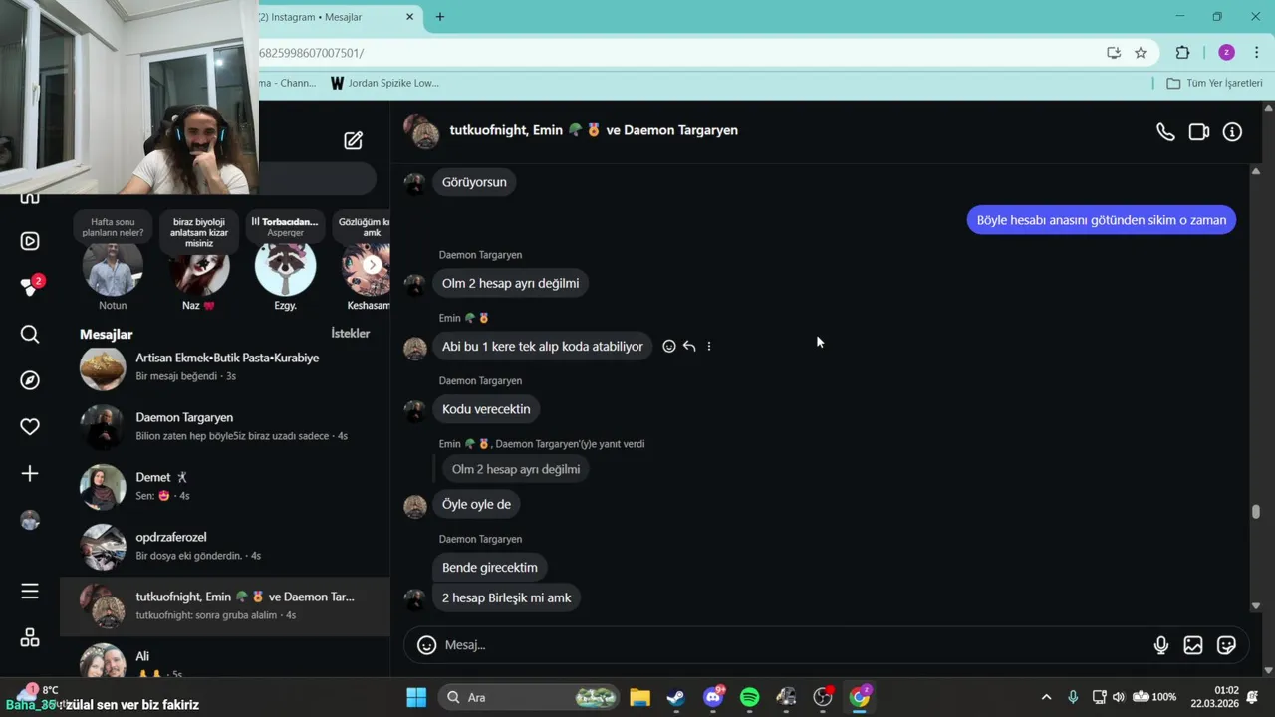Click the install app icon in address bar
The height and width of the screenshot is (717, 1275).
1114,53
